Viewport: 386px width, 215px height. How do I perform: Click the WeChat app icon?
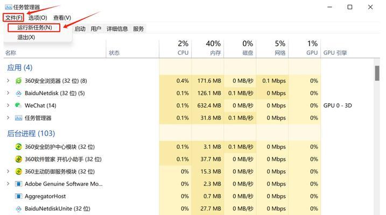pyautogui.click(x=18, y=105)
